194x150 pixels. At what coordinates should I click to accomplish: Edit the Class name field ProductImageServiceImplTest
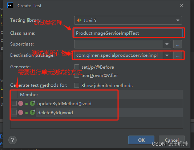point(128,33)
